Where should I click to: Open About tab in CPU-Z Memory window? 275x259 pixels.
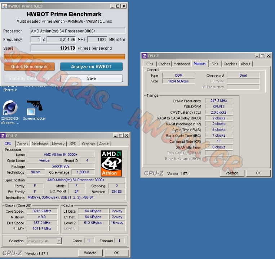coord(245,64)
